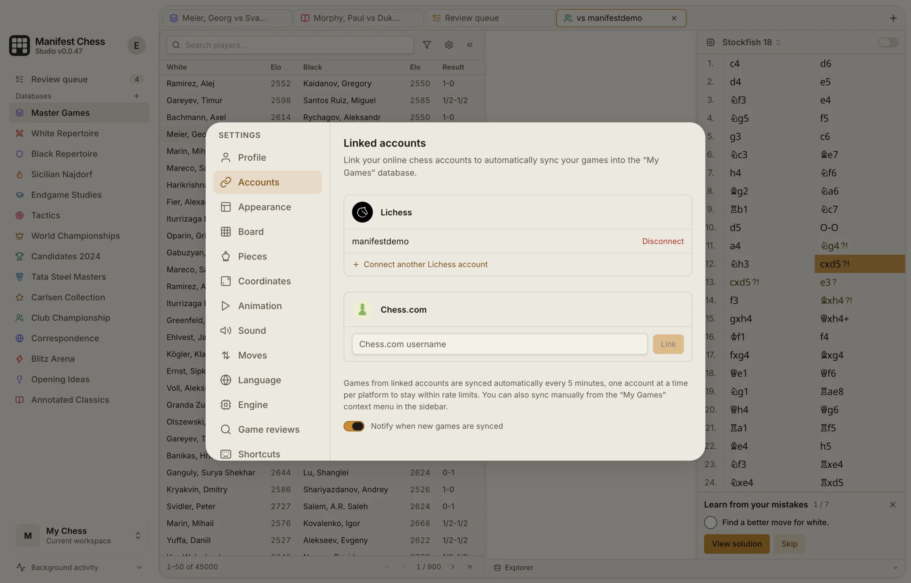Open the Club Championship database

click(x=79, y=318)
